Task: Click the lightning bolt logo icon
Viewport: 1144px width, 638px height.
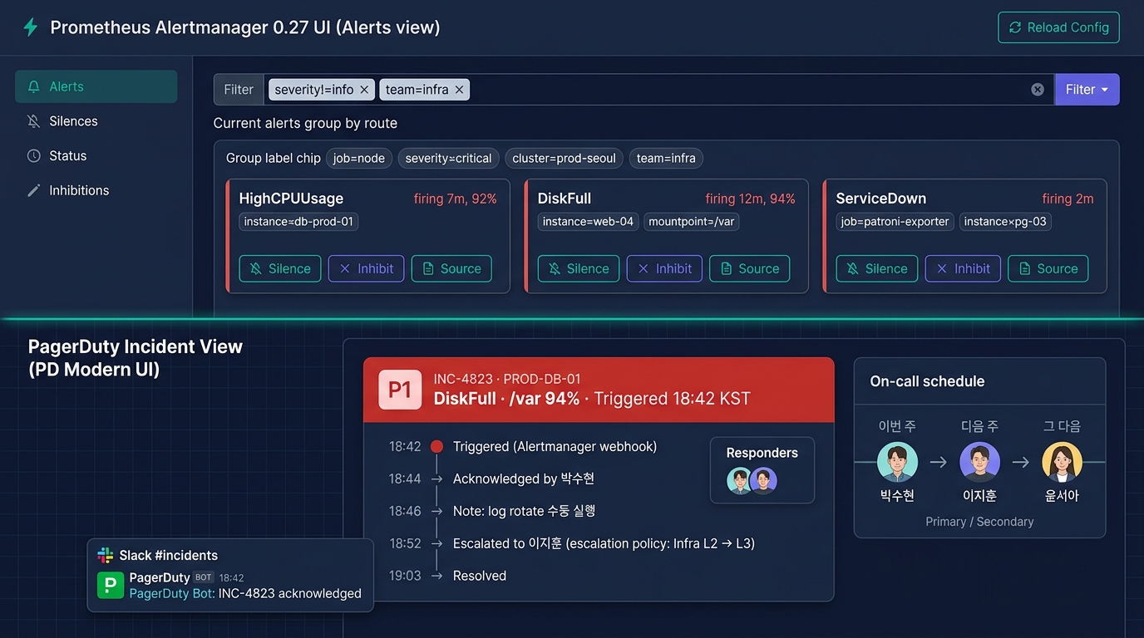Action: pyautogui.click(x=31, y=27)
